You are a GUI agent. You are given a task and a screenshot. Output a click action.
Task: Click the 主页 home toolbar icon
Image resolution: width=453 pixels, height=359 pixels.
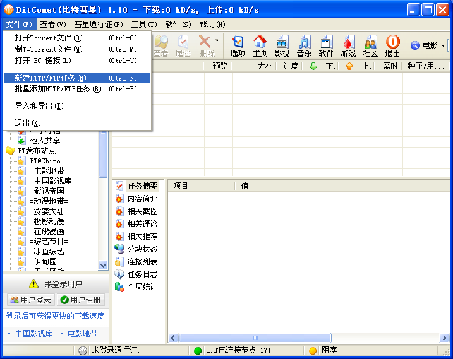260,46
